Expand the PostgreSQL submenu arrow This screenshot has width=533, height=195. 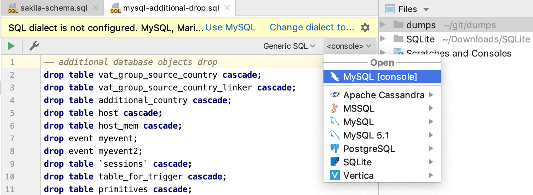coord(431,149)
